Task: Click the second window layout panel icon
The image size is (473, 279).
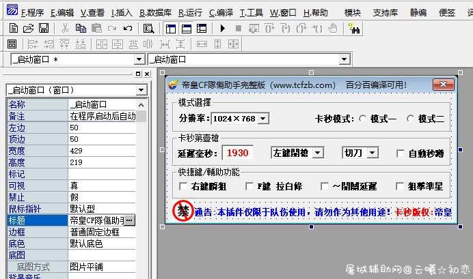Action: (x=187, y=29)
